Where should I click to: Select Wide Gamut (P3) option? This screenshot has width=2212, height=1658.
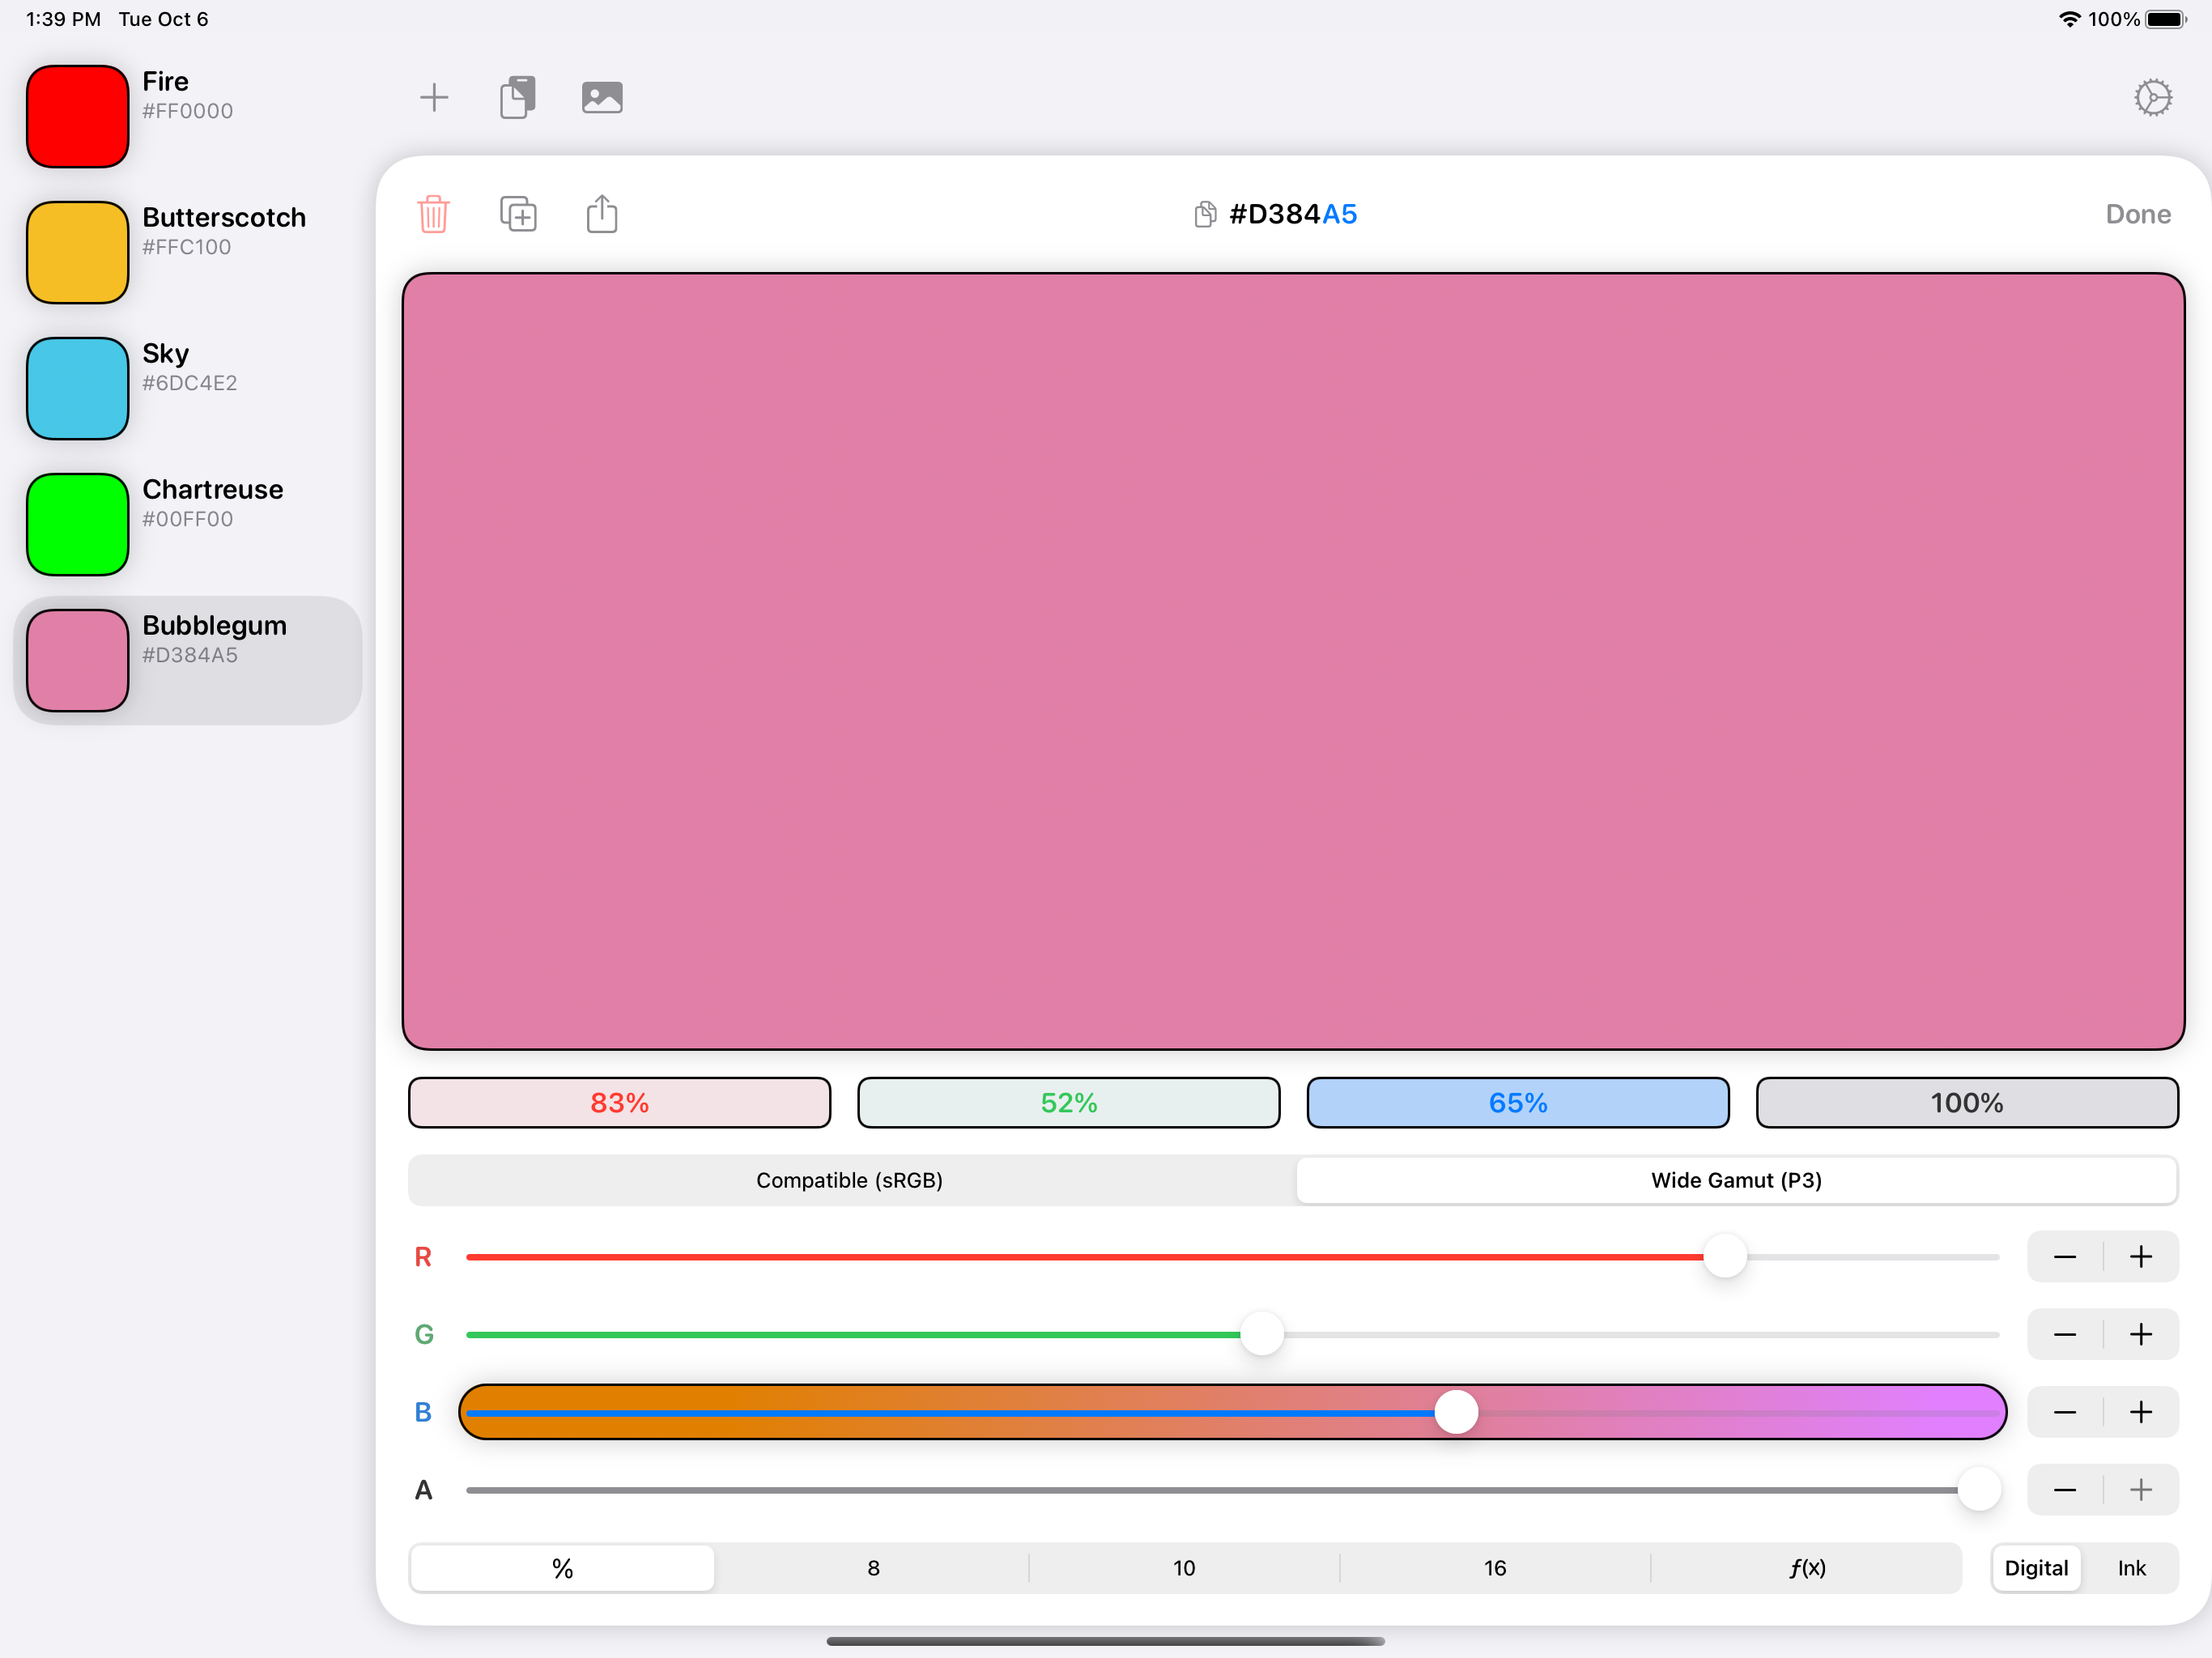coord(1736,1180)
